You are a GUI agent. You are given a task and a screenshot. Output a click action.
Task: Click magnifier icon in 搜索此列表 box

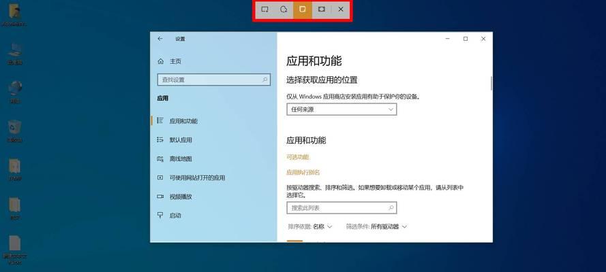(x=391, y=208)
